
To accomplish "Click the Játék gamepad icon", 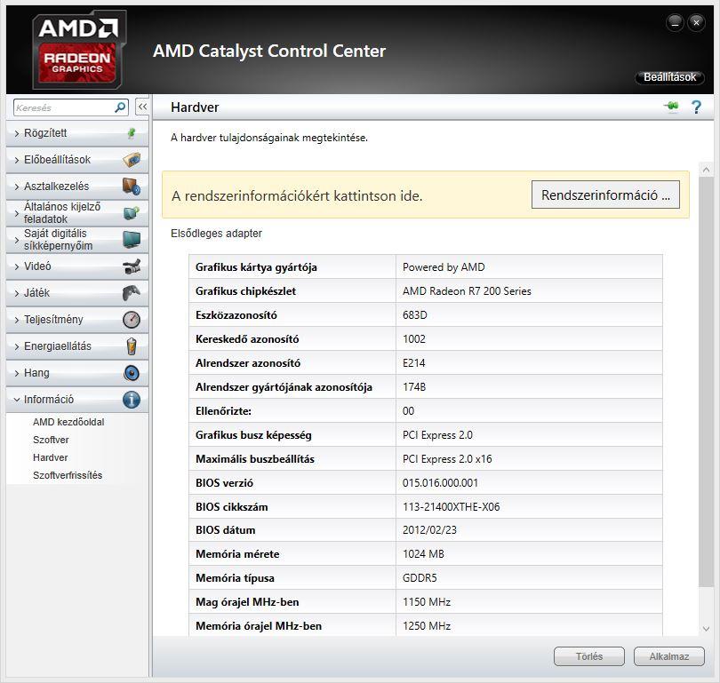I will tap(132, 292).
